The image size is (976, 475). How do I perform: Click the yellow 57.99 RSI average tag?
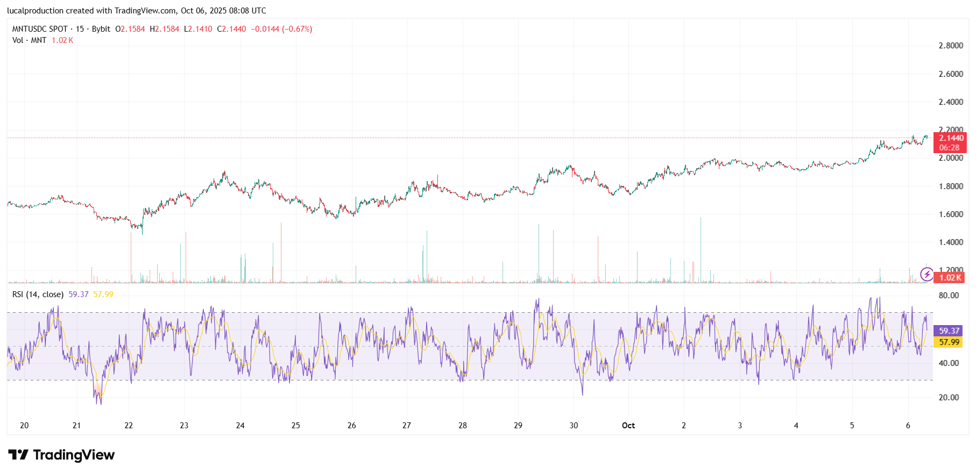click(x=949, y=342)
